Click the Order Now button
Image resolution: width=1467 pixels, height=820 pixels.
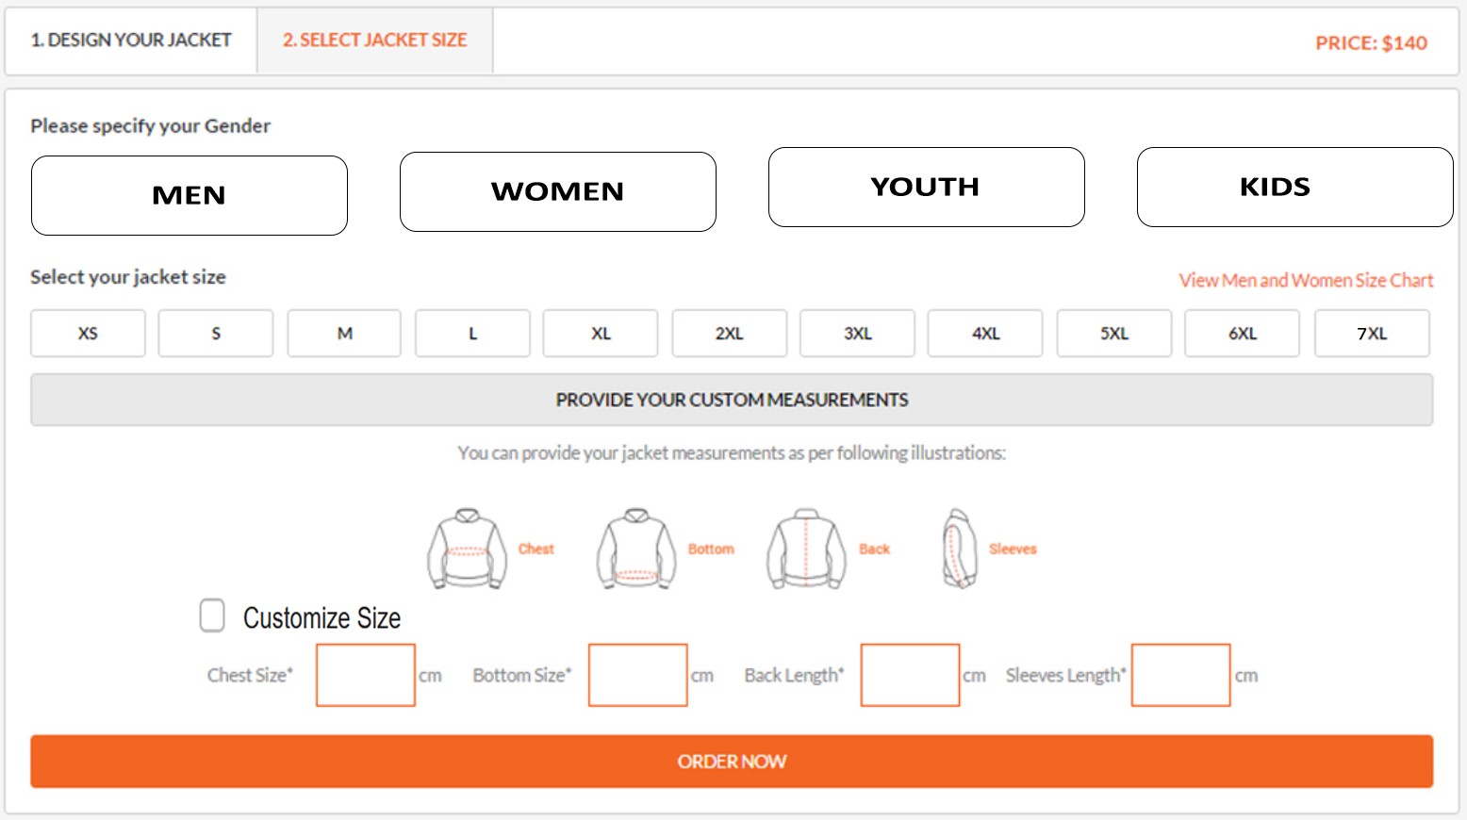(x=732, y=762)
